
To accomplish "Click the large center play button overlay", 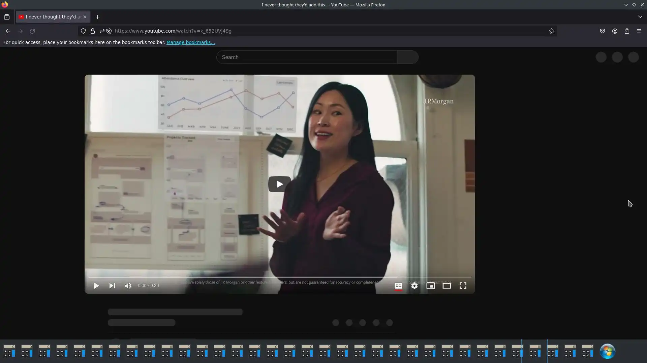I will [279, 184].
